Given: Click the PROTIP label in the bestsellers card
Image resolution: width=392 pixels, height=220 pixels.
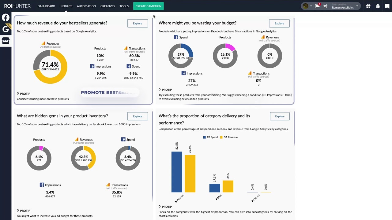Looking at the screenshot, I should tap(23, 94).
